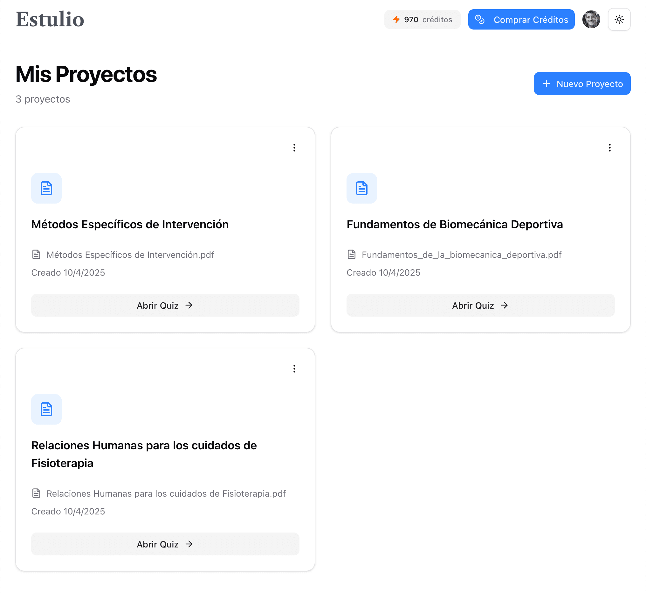Click the file icon next to Fundamentos_de_la_biomecanica_deportiva.pdf
This screenshot has width=646, height=597.
click(x=351, y=255)
